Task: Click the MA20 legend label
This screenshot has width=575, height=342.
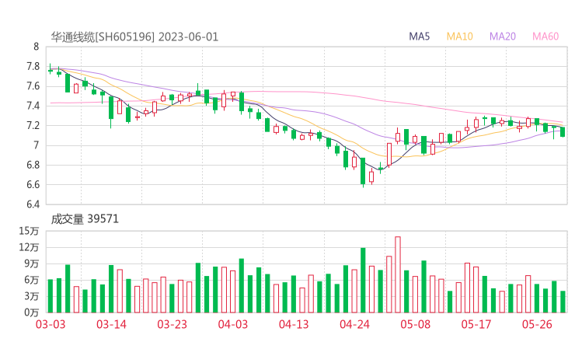Action: tap(503, 37)
